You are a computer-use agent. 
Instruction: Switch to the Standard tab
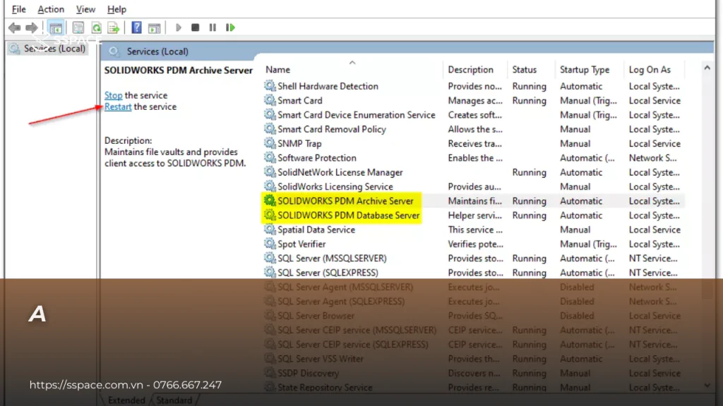[x=174, y=400]
